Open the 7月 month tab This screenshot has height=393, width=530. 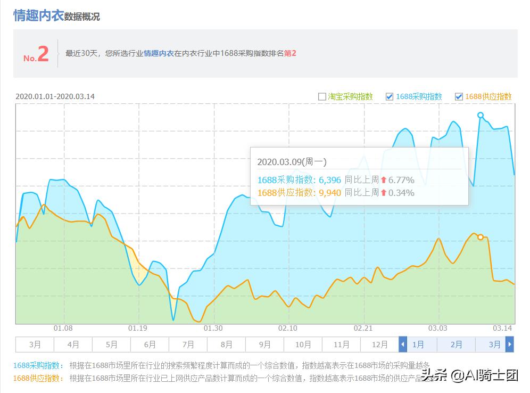click(188, 345)
